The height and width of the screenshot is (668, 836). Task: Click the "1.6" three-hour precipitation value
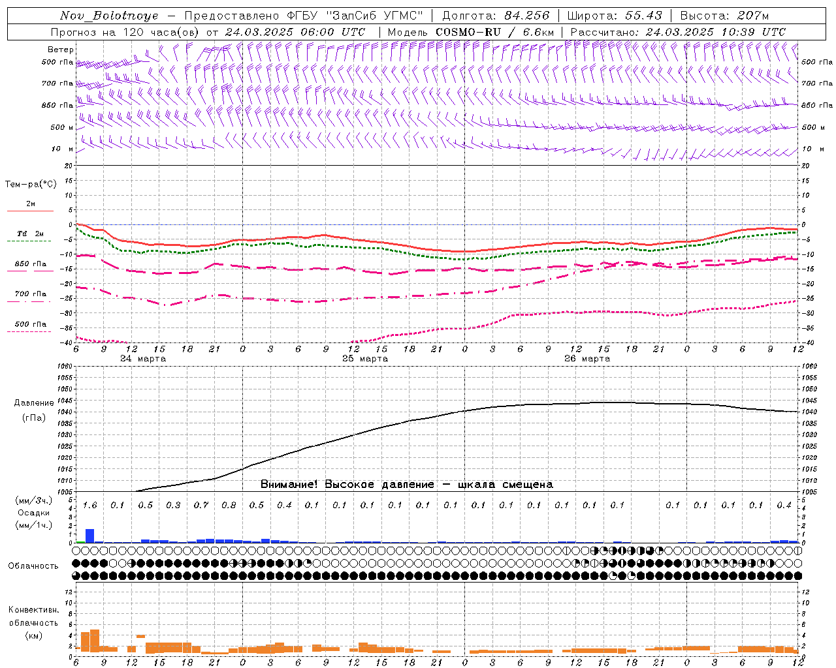click(89, 505)
